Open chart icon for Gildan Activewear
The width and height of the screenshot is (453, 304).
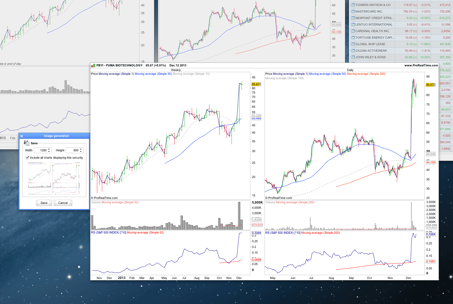[x=352, y=51]
